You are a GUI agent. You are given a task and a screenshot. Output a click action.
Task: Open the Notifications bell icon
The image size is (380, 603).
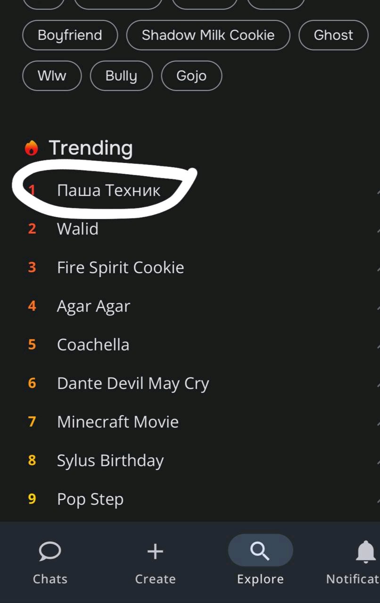[x=366, y=551]
